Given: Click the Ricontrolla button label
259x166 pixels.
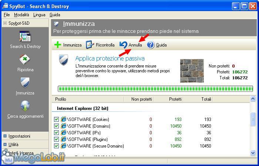Looking at the screenshot, I should coord(105,45).
